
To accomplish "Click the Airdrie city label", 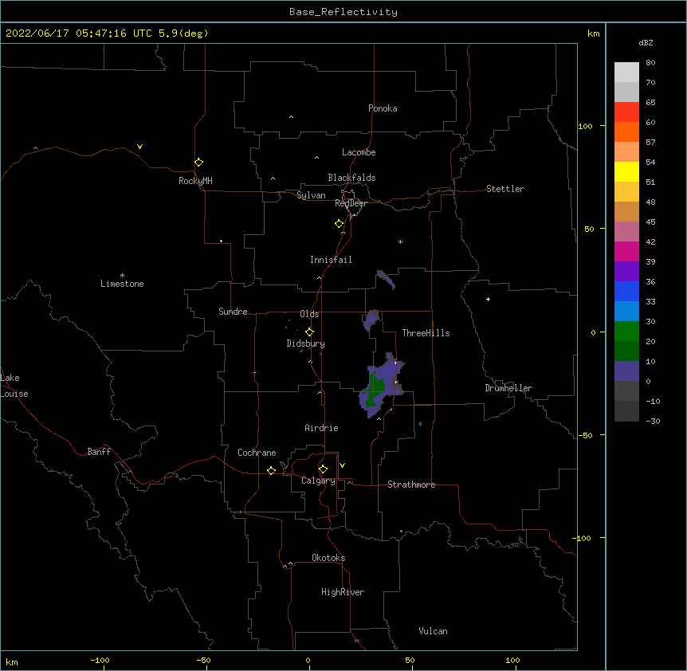I will pyautogui.click(x=322, y=428).
